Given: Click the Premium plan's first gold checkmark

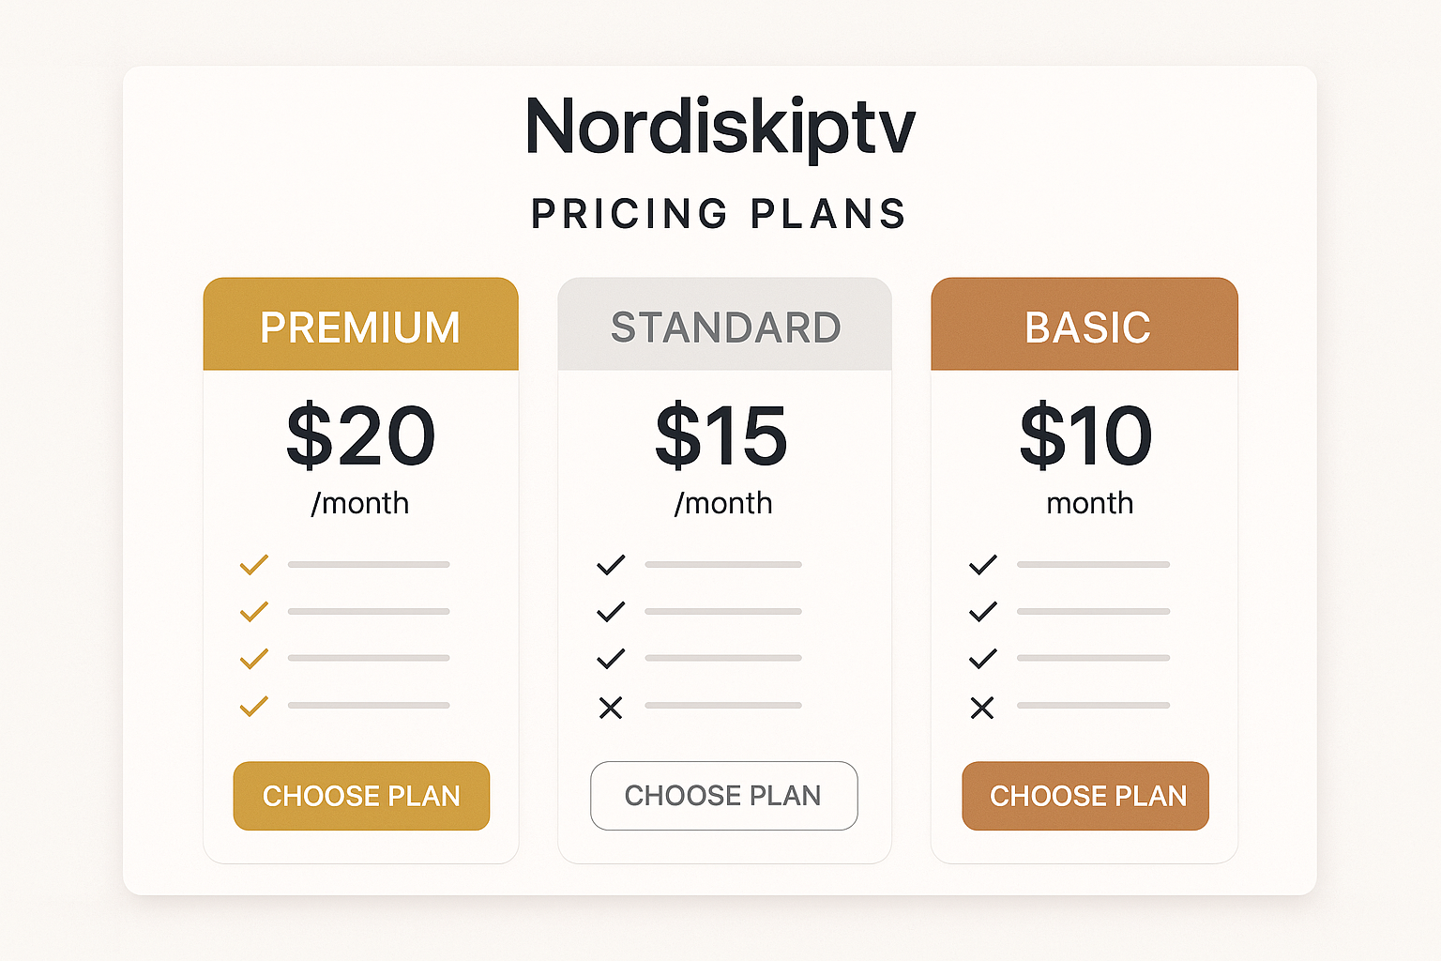Looking at the screenshot, I should pos(254,564).
